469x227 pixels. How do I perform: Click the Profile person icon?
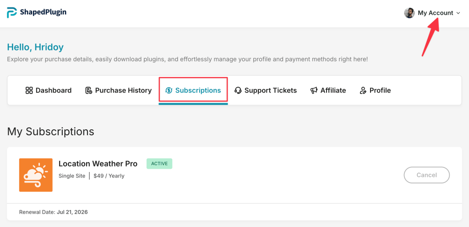[363, 90]
